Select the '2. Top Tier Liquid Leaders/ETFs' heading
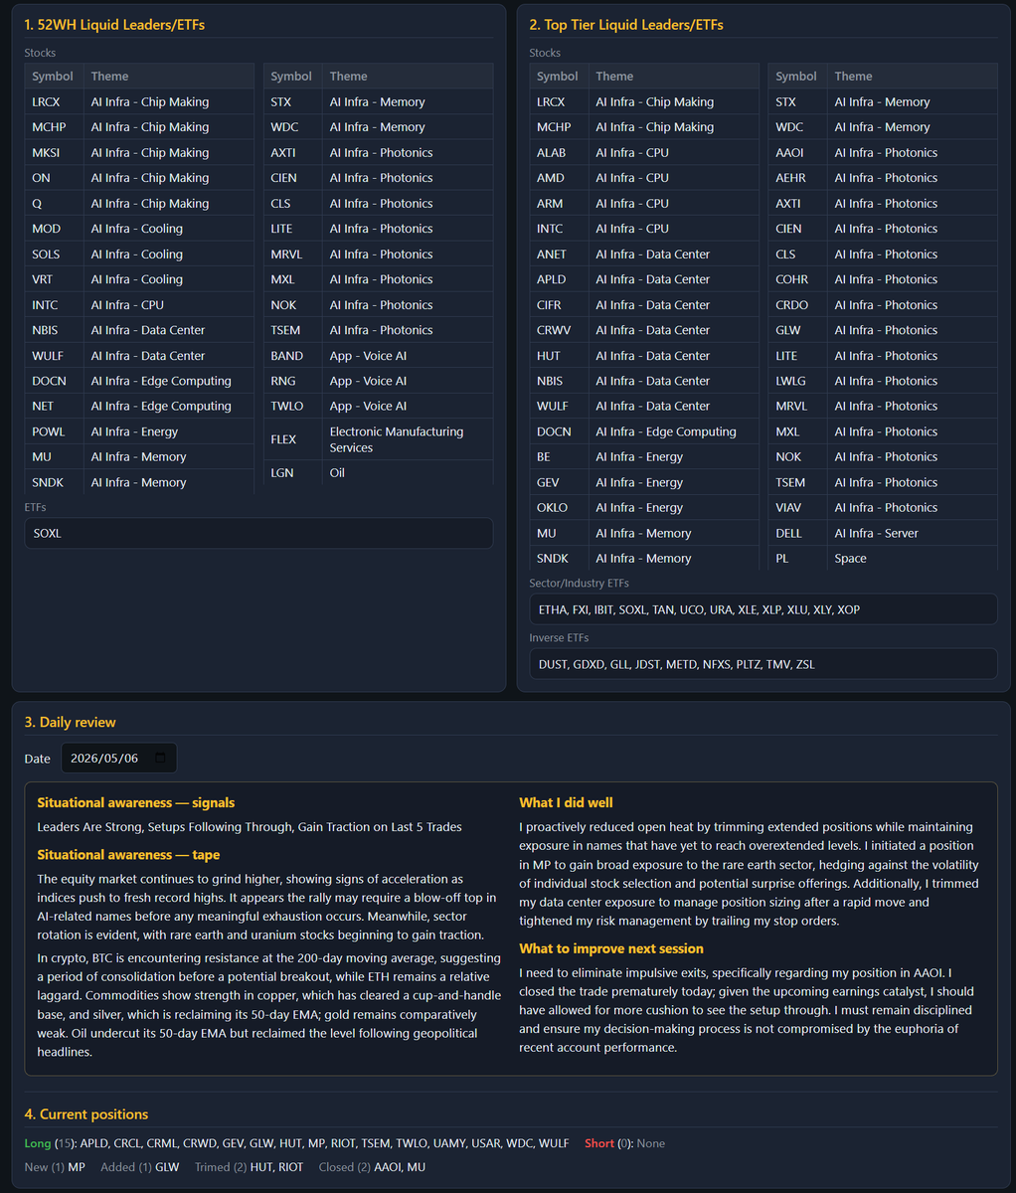1016x1193 pixels. 626,25
